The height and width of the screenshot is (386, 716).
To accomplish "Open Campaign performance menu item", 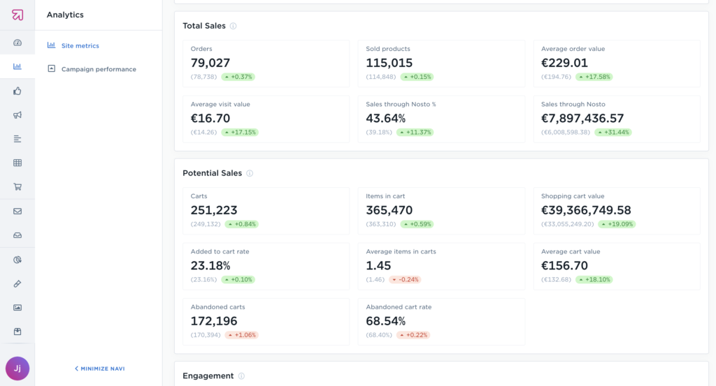I will (98, 69).
